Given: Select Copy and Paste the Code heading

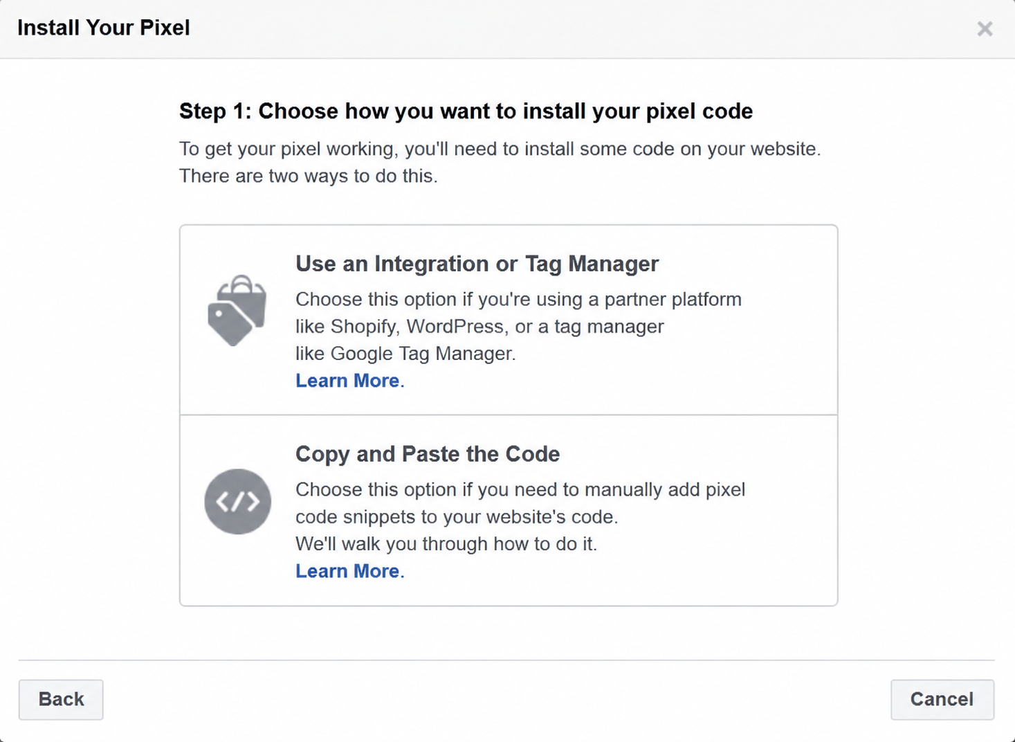Looking at the screenshot, I should click(428, 454).
